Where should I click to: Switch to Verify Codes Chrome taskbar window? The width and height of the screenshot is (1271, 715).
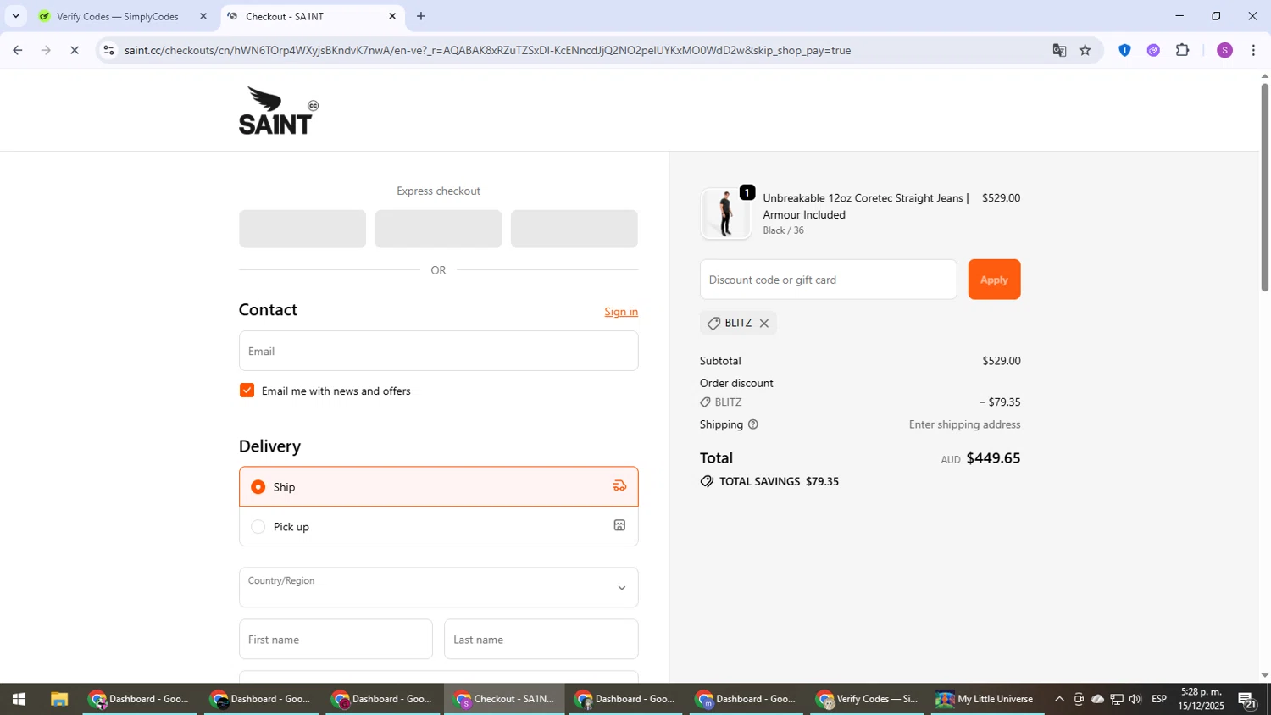pos(867,700)
